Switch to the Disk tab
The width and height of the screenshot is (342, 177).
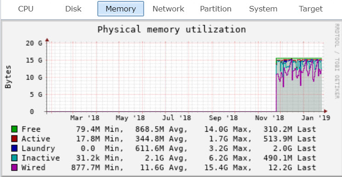(73, 9)
